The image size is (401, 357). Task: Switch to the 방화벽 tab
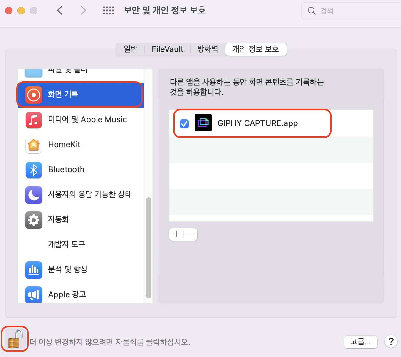tap(208, 49)
